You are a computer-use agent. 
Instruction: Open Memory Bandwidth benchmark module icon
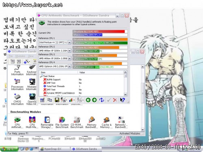91,123
